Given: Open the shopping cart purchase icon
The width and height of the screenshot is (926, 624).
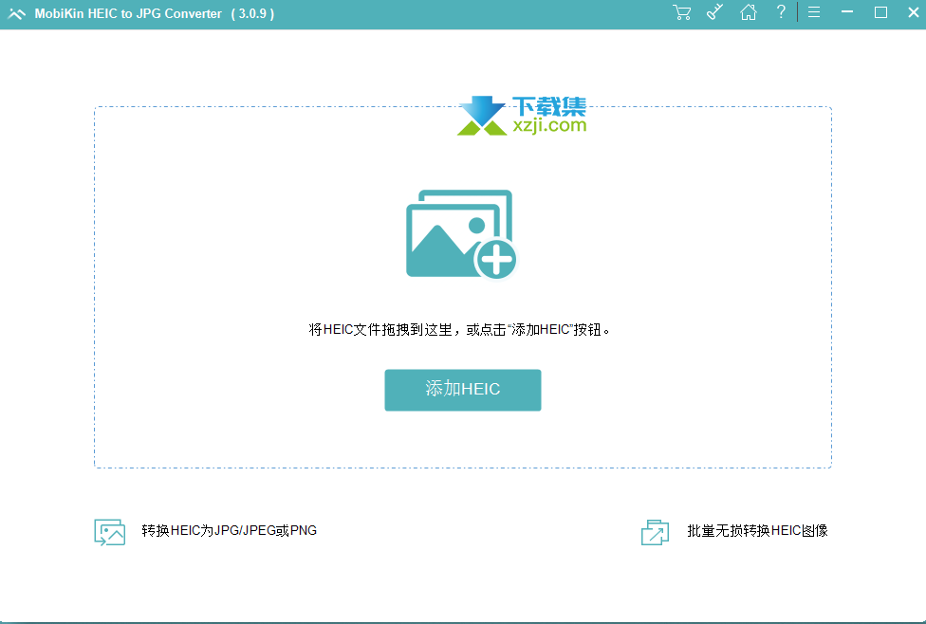Looking at the screenshot, I should (x=681, y=12).
